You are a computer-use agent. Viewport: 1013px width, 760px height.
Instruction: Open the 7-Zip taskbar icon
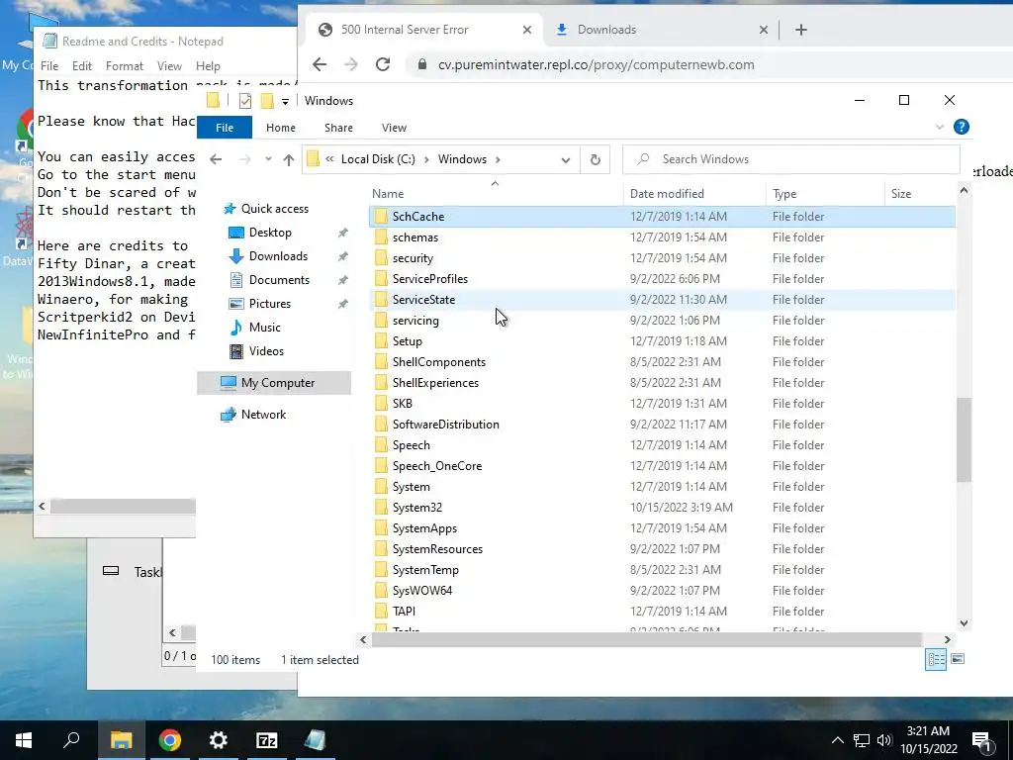tap(267, 740)
